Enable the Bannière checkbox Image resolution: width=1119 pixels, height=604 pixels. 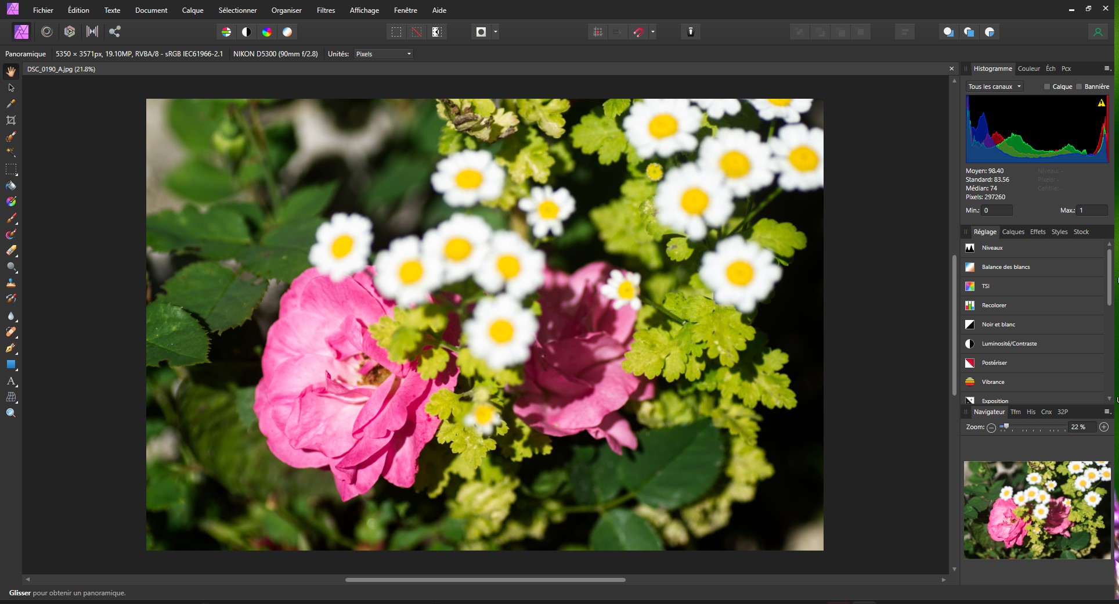pyautogui.click(x=1079, y=87)
